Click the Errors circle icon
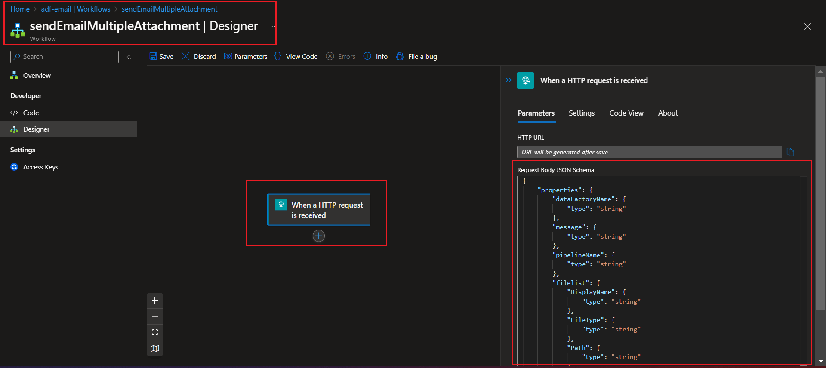Screen dimensions: 826x368 click(330, 56)
